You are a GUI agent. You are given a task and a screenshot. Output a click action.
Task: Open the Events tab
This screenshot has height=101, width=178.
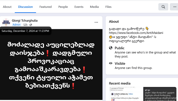tap(79, 7)
